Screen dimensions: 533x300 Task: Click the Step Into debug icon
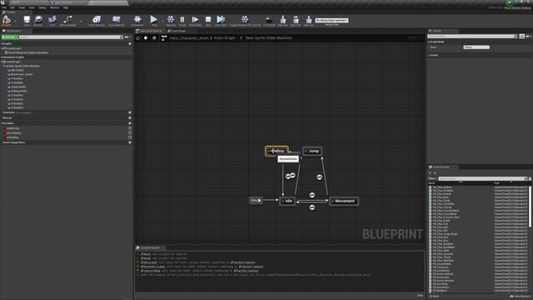pyautogui.click(x=283, y=20)
